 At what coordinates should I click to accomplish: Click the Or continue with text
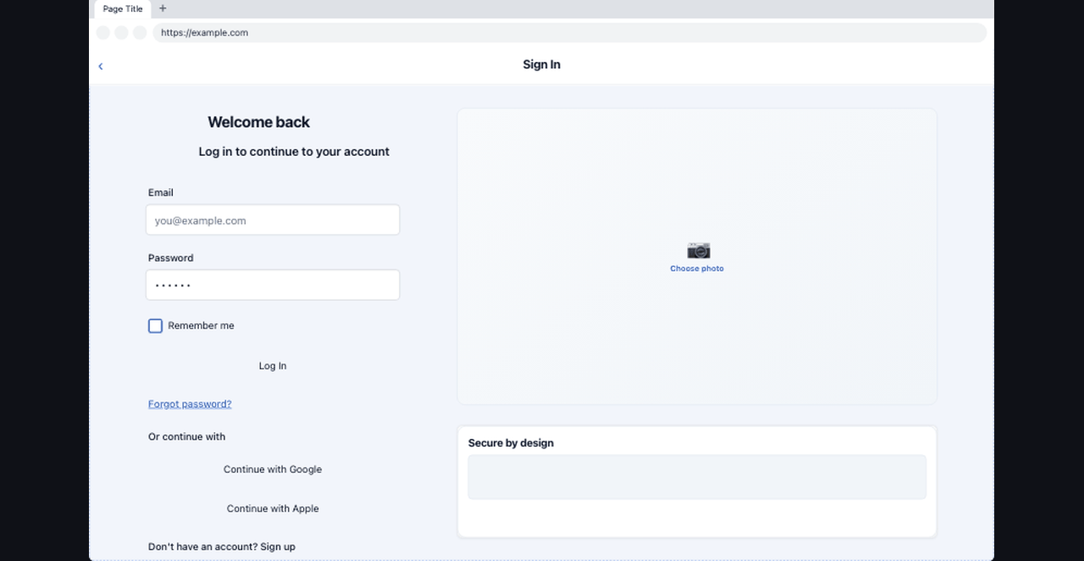point(186,437)
